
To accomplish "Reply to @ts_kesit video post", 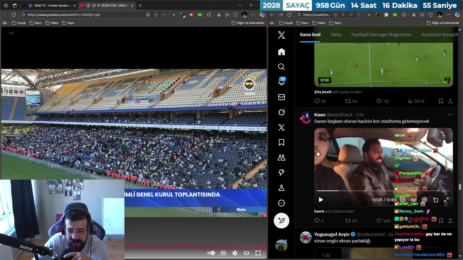I will 320,101.
